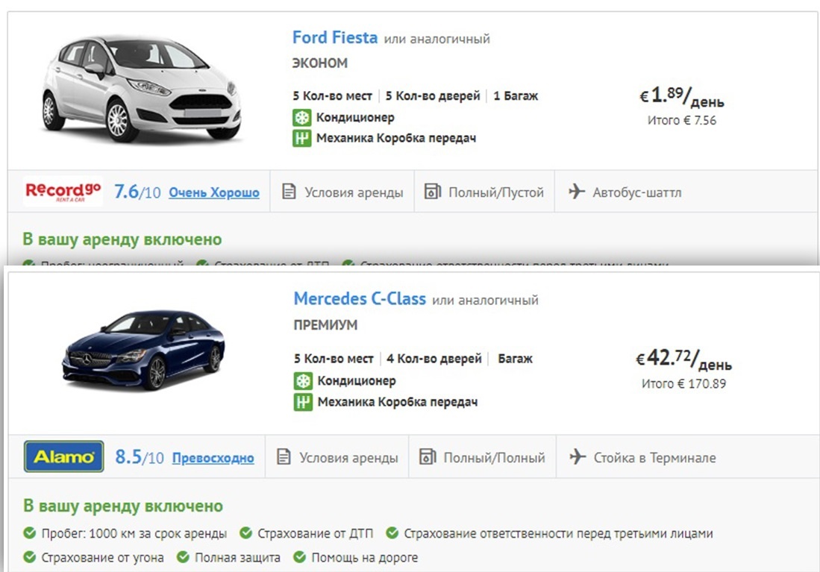
Task: Click the fuel icon next to Полный/Полный
Action: coord(428,458)
